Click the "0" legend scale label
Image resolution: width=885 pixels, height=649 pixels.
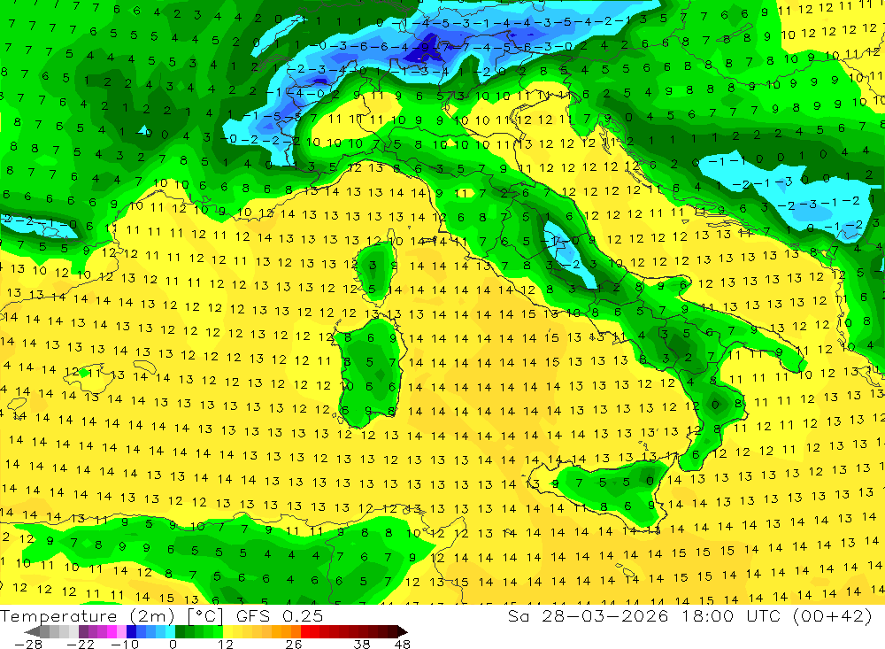click(173, 645)
